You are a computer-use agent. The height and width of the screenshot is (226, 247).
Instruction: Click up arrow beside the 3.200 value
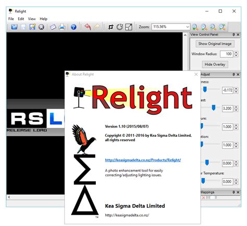coord(236,107)
